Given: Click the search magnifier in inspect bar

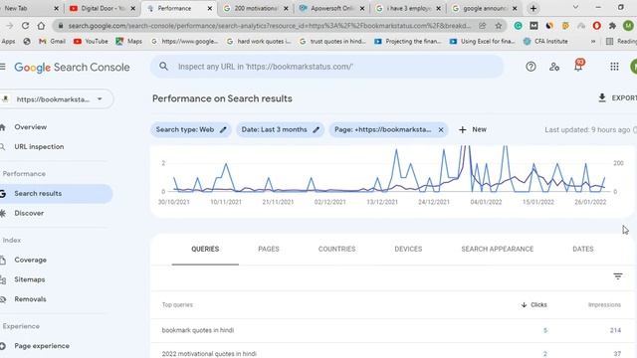Looking at the screenshot, I should 163,67.
